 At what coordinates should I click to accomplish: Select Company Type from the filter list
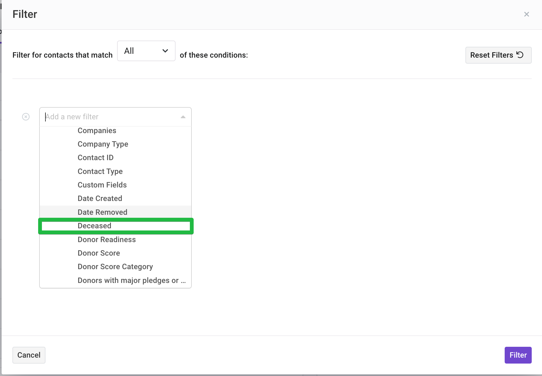point(115,144)
